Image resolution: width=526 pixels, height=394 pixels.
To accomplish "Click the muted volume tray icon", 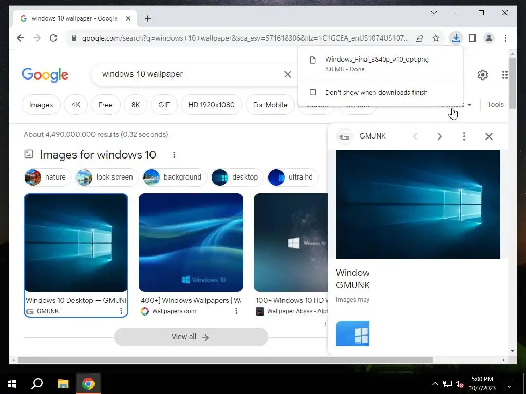I will 460,384.
